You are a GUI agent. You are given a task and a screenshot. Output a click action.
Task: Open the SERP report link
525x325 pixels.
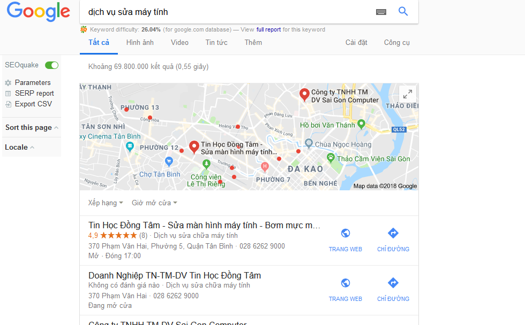coord(34,93)
